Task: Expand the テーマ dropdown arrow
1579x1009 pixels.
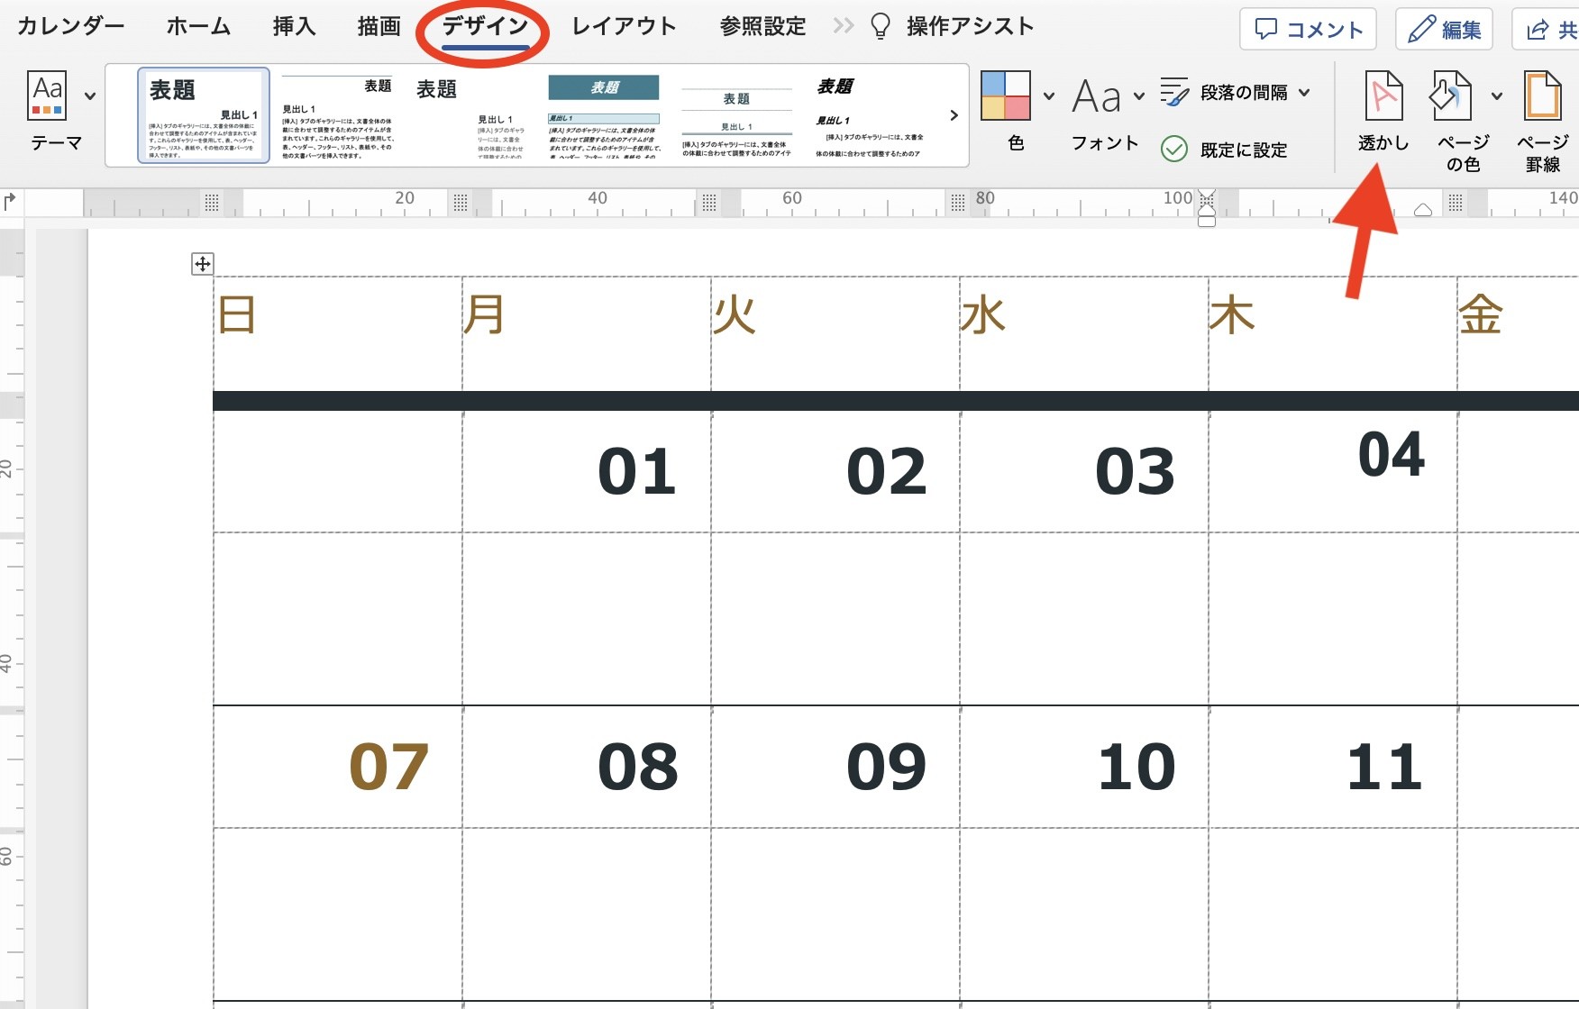Action: click(x=90, y=96)
